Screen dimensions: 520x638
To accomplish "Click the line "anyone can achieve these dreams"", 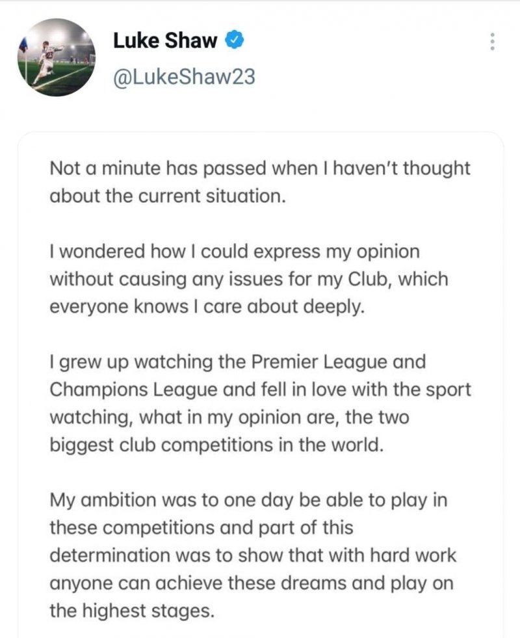I will tap(252, 583).
